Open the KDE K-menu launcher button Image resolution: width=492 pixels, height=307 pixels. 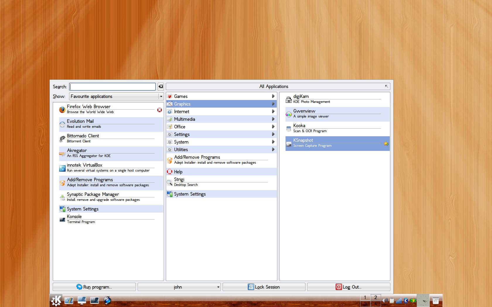(56, 300)
